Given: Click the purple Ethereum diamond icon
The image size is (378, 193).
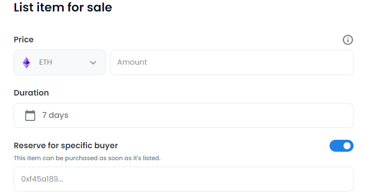Looking at the screenshot, I should (26, 63).
